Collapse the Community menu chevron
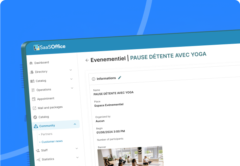 (x=75, y=124)
